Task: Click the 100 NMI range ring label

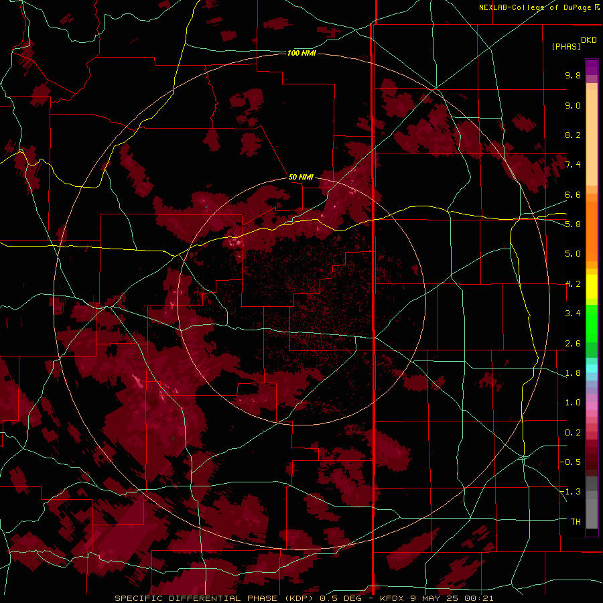Action: click(301, 53)
